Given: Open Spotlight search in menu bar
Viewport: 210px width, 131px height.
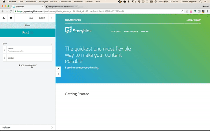Looking at the screenshot, I should click(201, 2).
